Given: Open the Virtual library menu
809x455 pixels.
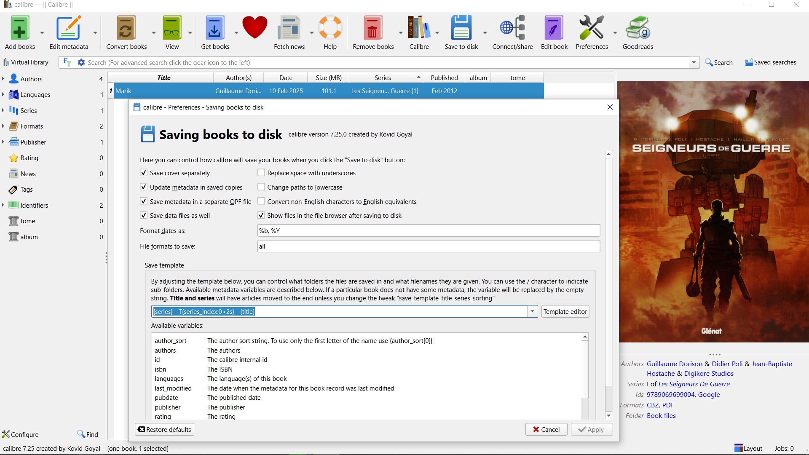Looking at the screenshot, I should pos(26,62).
